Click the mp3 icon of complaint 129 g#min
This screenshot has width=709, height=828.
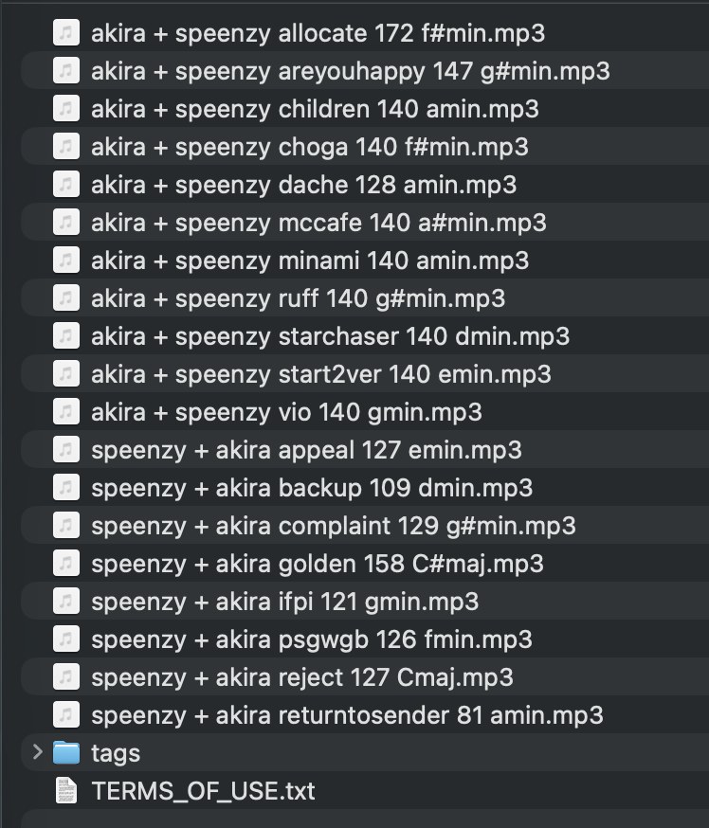point(66,526)
